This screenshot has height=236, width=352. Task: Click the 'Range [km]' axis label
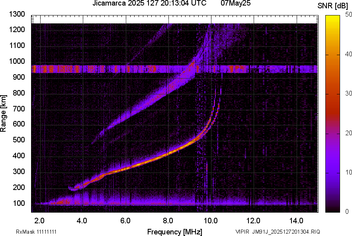click(x=3, y=113)
